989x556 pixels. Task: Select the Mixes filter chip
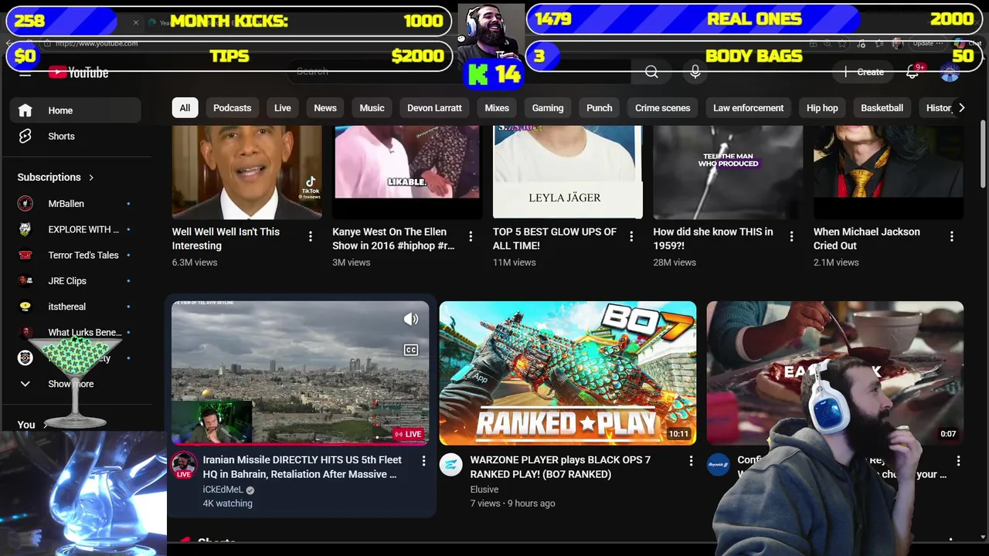[x=497, y=108]
